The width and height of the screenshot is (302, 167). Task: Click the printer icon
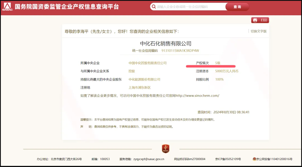255,20
